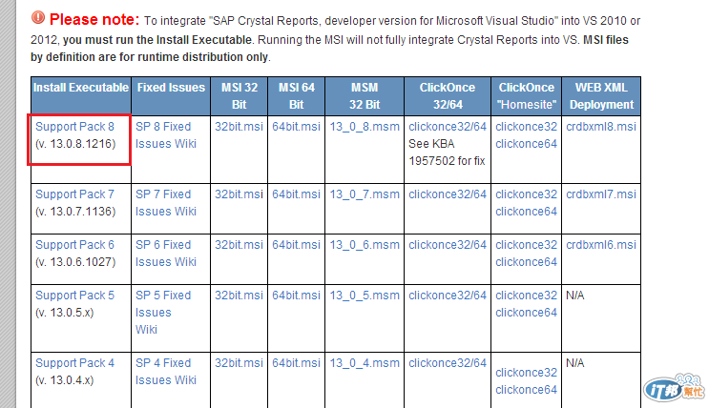The height and width of the screenshot is (408, 709).
Task: Open SP 4 Fixed Issues Wiki link
Action: [x=166, y=372]
